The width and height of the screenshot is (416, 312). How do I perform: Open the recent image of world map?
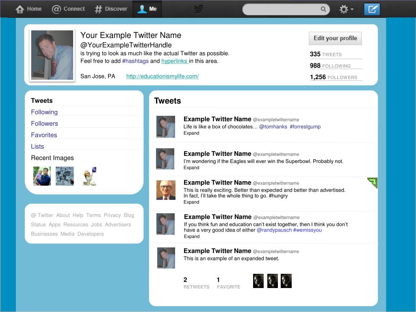[65, 176]
